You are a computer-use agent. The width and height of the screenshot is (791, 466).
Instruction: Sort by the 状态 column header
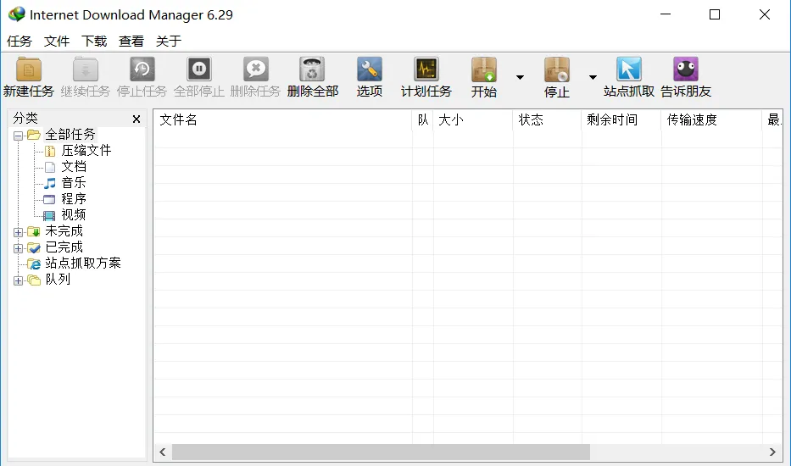548,120
